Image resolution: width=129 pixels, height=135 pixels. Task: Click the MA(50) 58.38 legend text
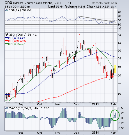pyautogui.click(x=17, y=38)
